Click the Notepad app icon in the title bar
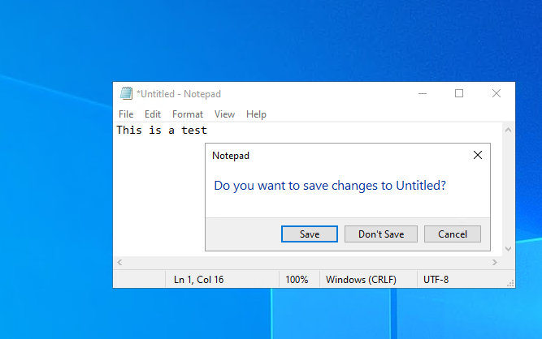The width and height of the screenshot is (542, 339). tap(126, 93)
